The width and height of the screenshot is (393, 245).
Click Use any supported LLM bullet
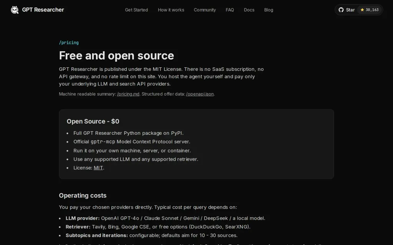[x=135, y=159]
